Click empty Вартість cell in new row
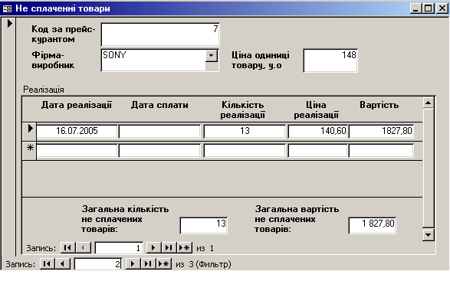The height and width of the screenshot is (294, 450). tap(381, 151)
